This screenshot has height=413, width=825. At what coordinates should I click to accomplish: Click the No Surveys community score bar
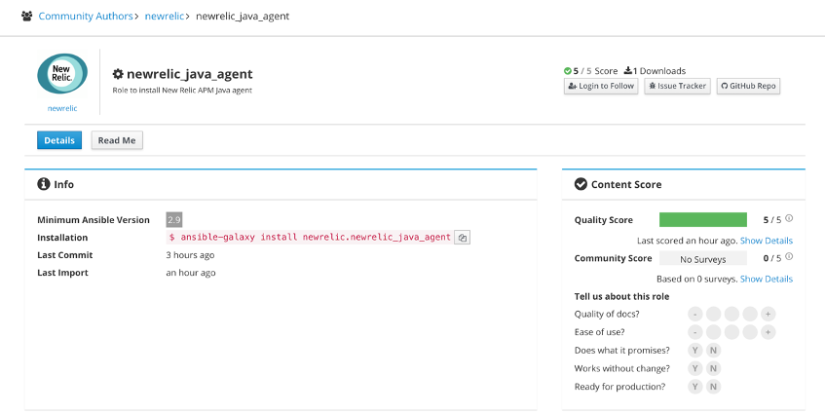(x=703, y=258)
